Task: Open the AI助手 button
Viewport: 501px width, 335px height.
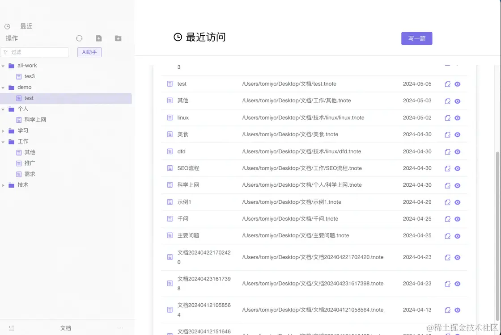Action: coord(89,52)
